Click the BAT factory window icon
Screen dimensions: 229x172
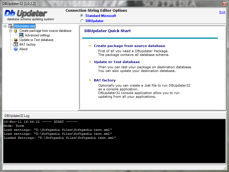coord(16,44)
